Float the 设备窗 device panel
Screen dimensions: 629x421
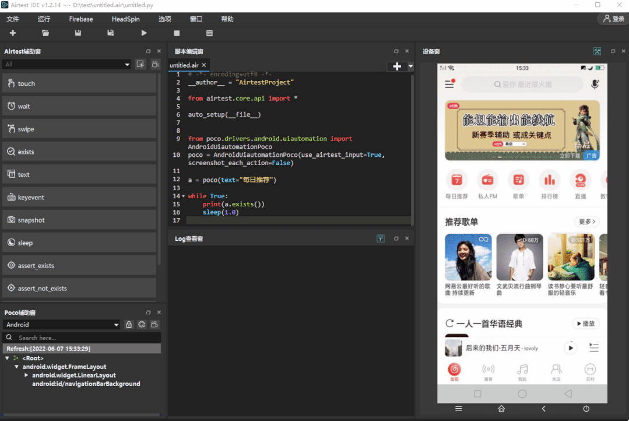(613, 51)
